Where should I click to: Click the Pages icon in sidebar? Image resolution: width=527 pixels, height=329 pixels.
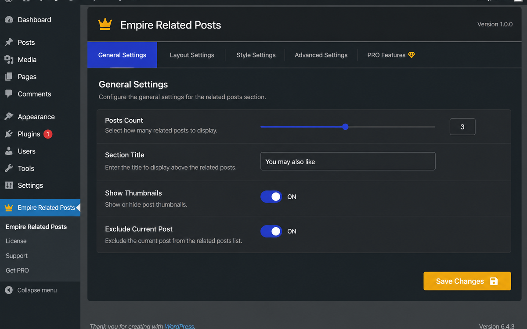point(9,77)
